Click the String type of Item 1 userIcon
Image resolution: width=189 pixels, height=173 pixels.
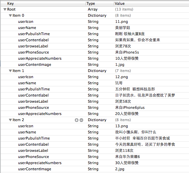coord(93,77)
